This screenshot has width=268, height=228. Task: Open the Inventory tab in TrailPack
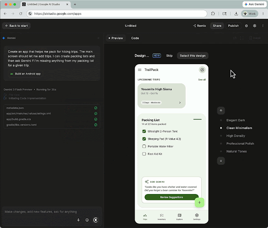[161, 217]
